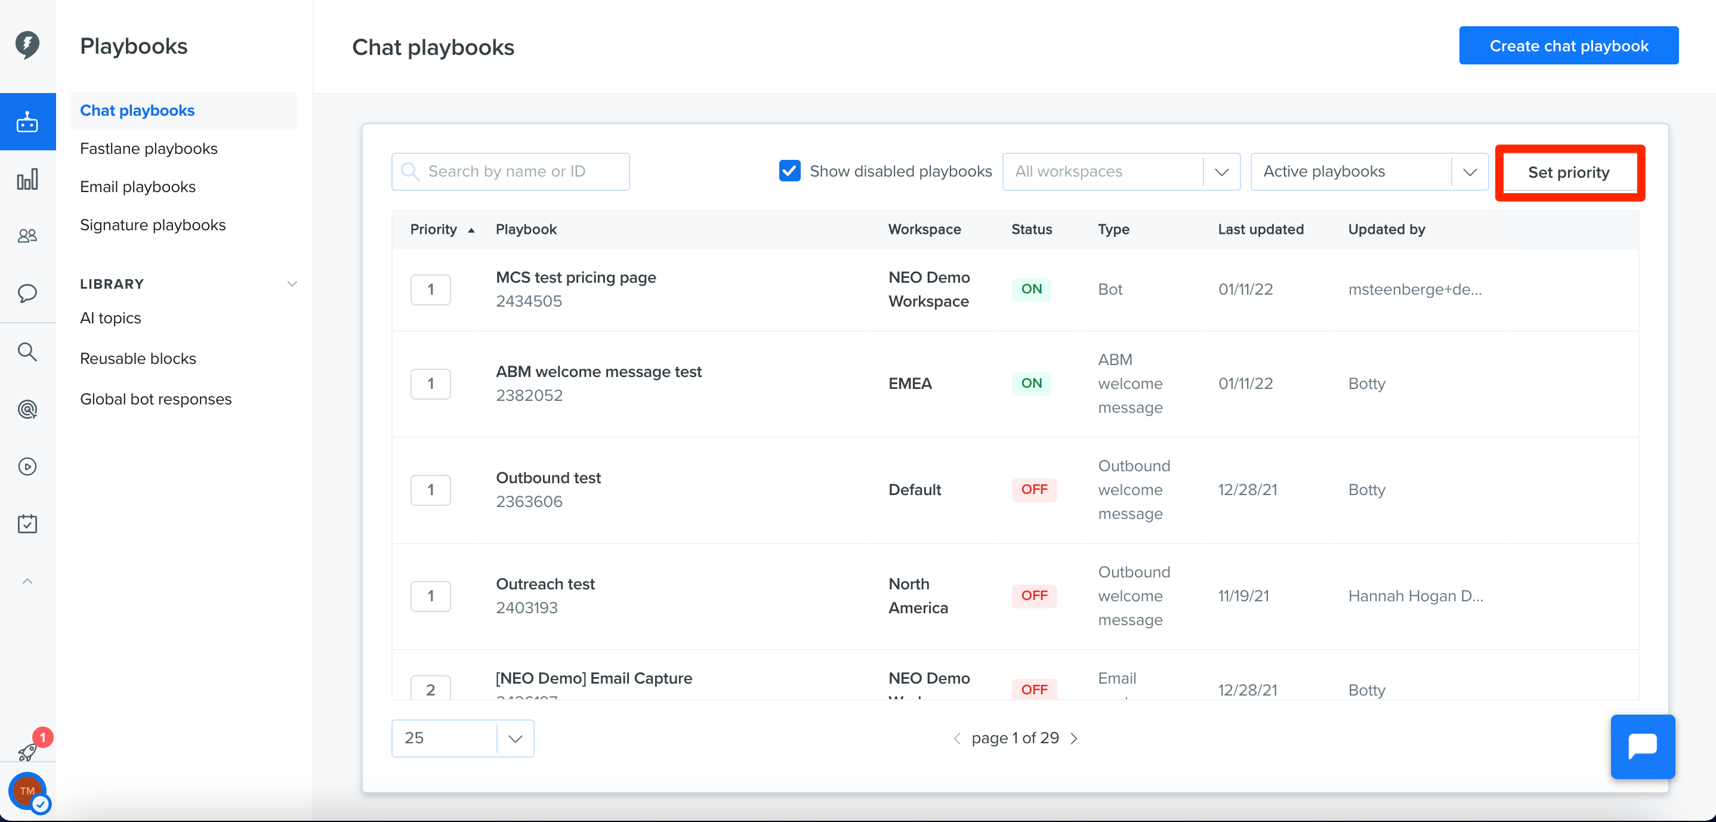Click 'msteenberge+de...' updated by cell
This screenshot has height=822, width=1716.
1415,290
